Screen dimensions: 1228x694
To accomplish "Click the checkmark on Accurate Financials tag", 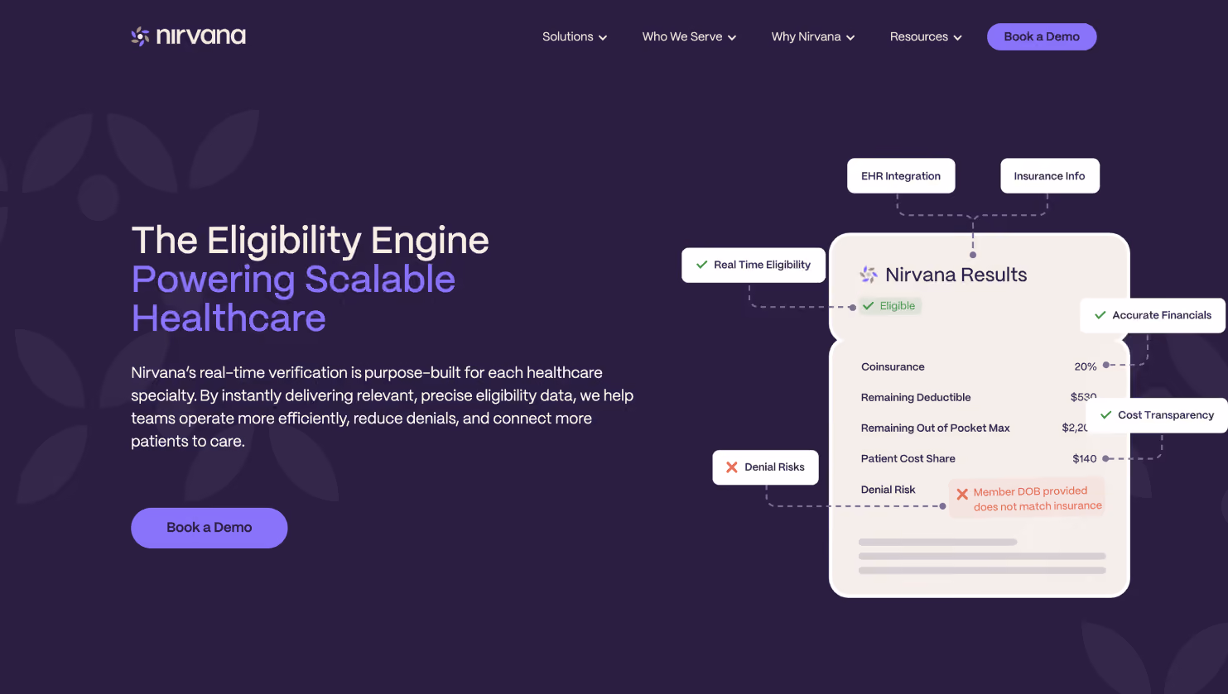I will 1100,315.
